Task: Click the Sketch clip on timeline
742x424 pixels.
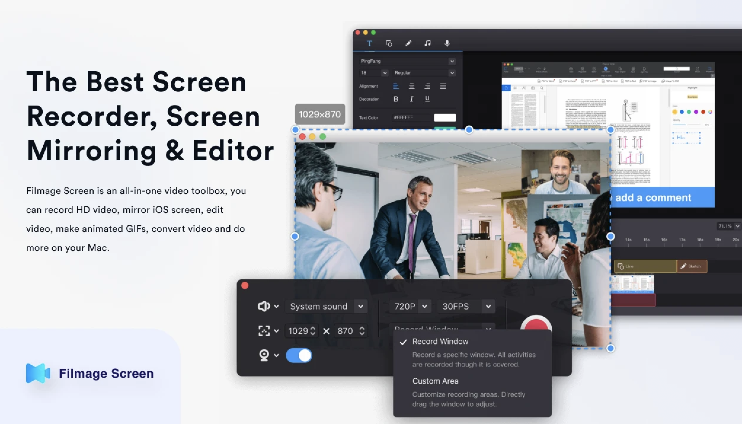Action: 692,266
